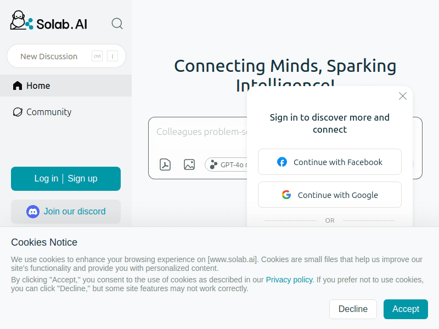Open the Home menu item
Screen dimensions: 439x329
click(x=66, y=86)
